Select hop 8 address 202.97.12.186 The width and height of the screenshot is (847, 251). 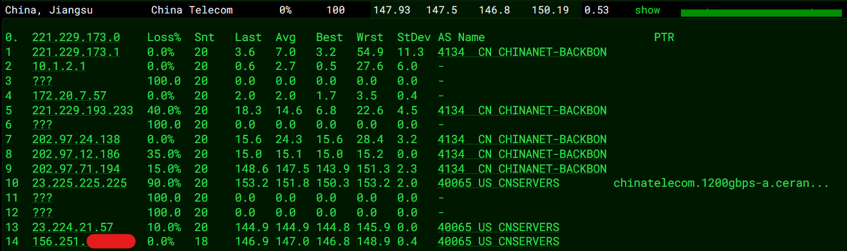coord(76,154)
